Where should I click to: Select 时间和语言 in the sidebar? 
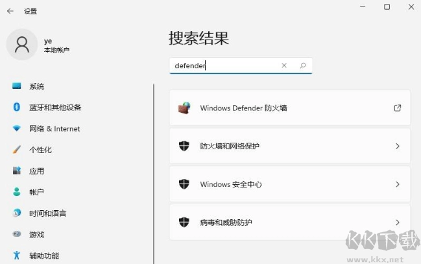pyautogui.click(x=47, y=213)
